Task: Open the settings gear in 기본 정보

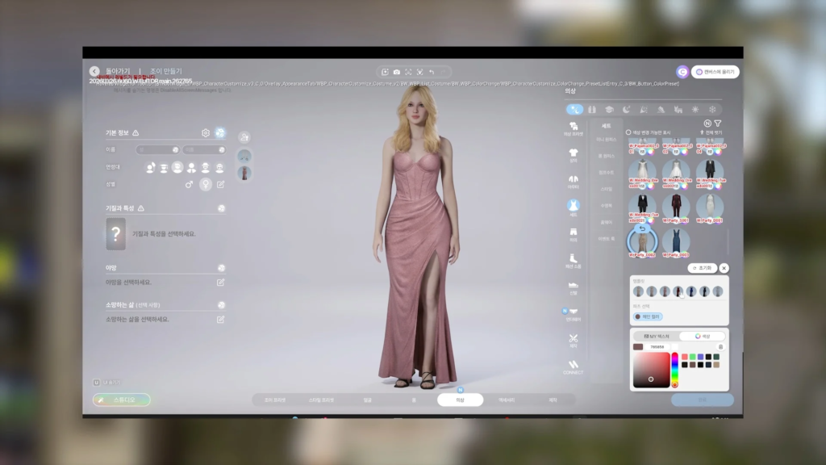Action: point(206,132)
